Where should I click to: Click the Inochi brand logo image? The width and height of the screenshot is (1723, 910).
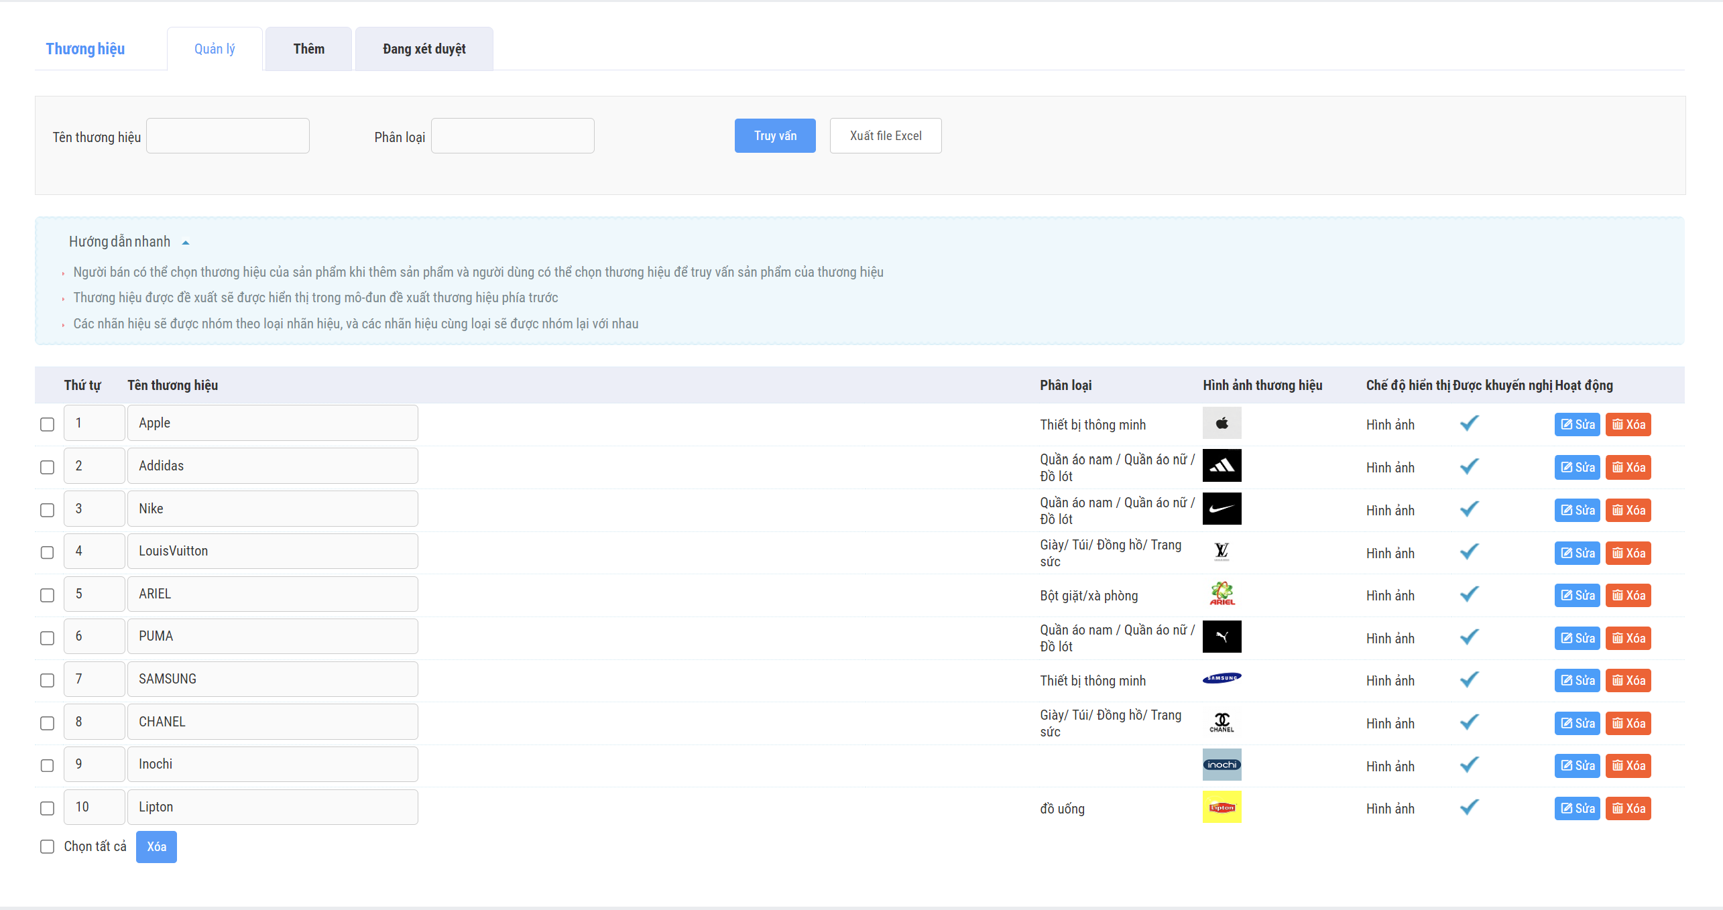point(1222,765)
